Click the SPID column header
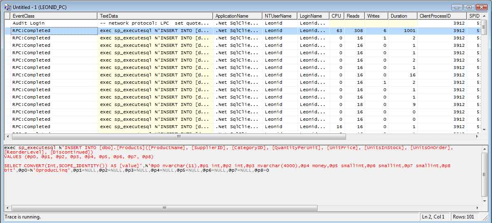 pyautogui.click(x=474, y=16)
